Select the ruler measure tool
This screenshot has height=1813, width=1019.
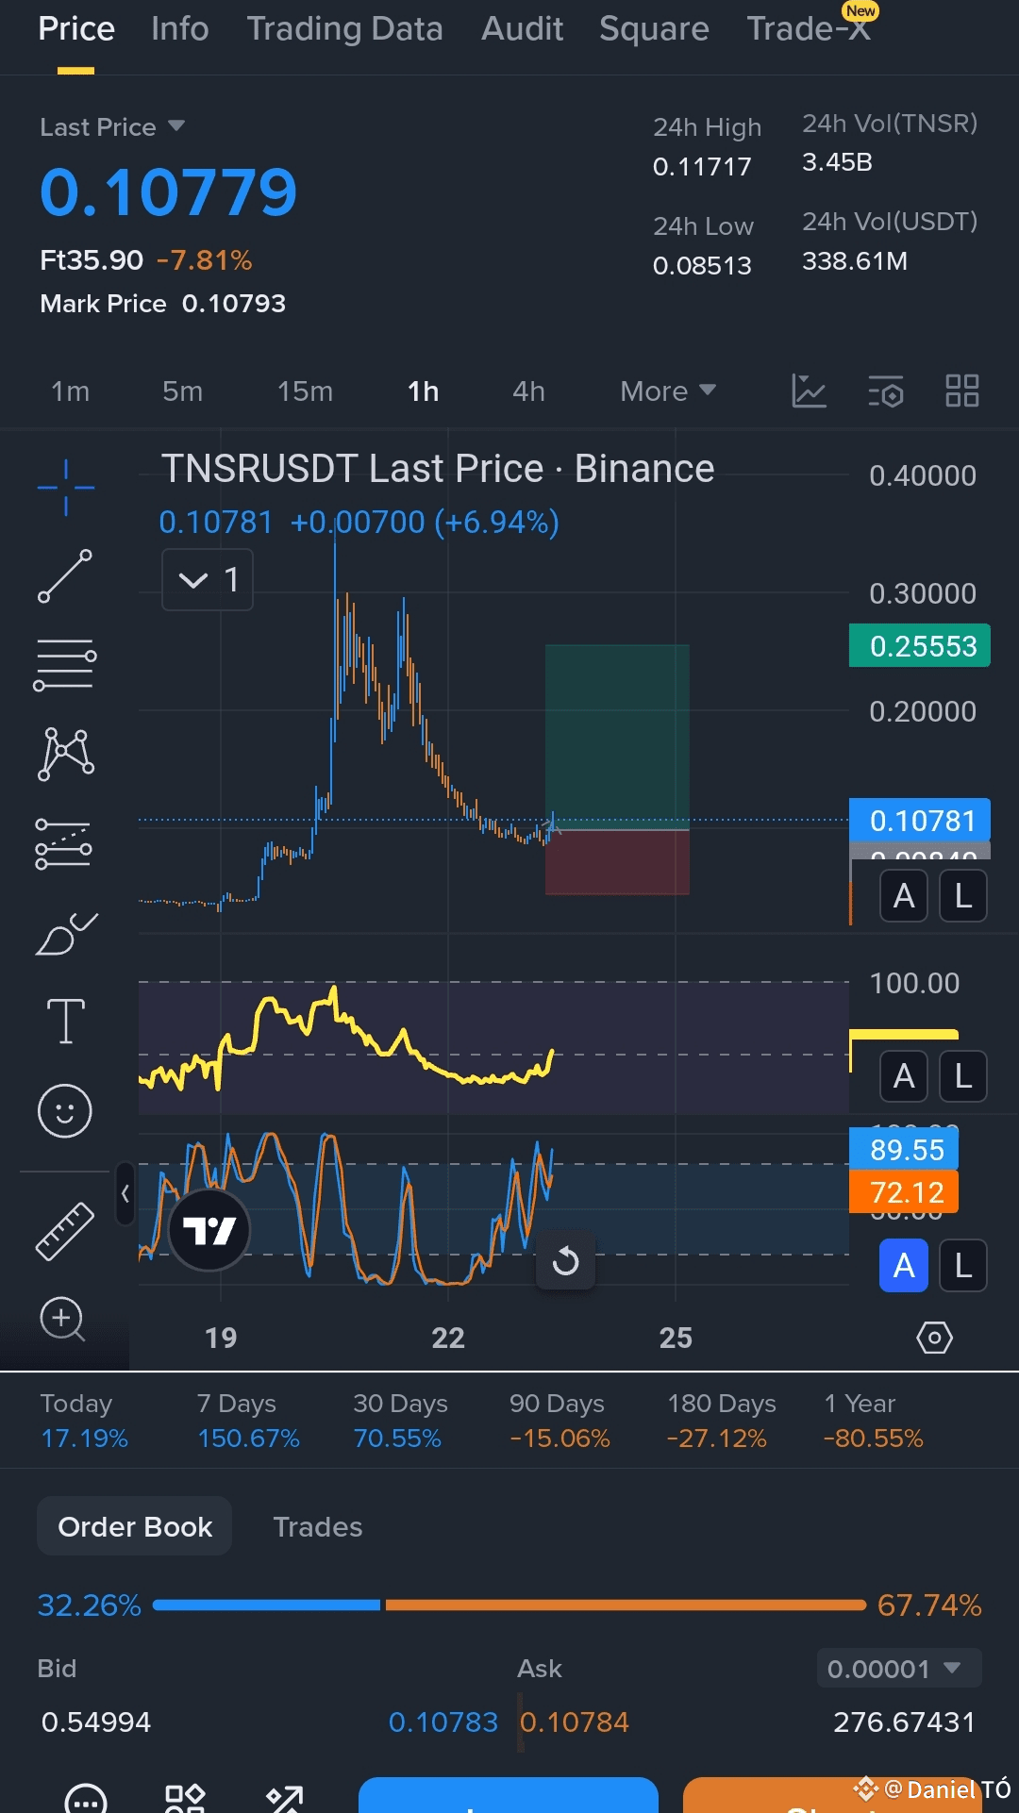coord(65,1231)
